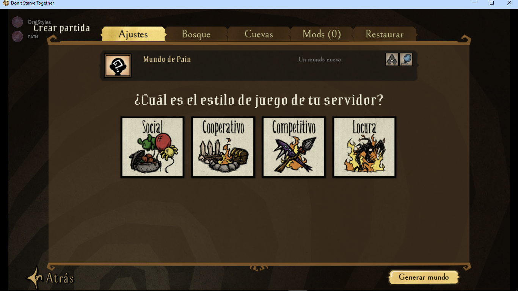Click the Mundo de Pain world name
This screenshot has height=291, width=518.
(167, 59)
